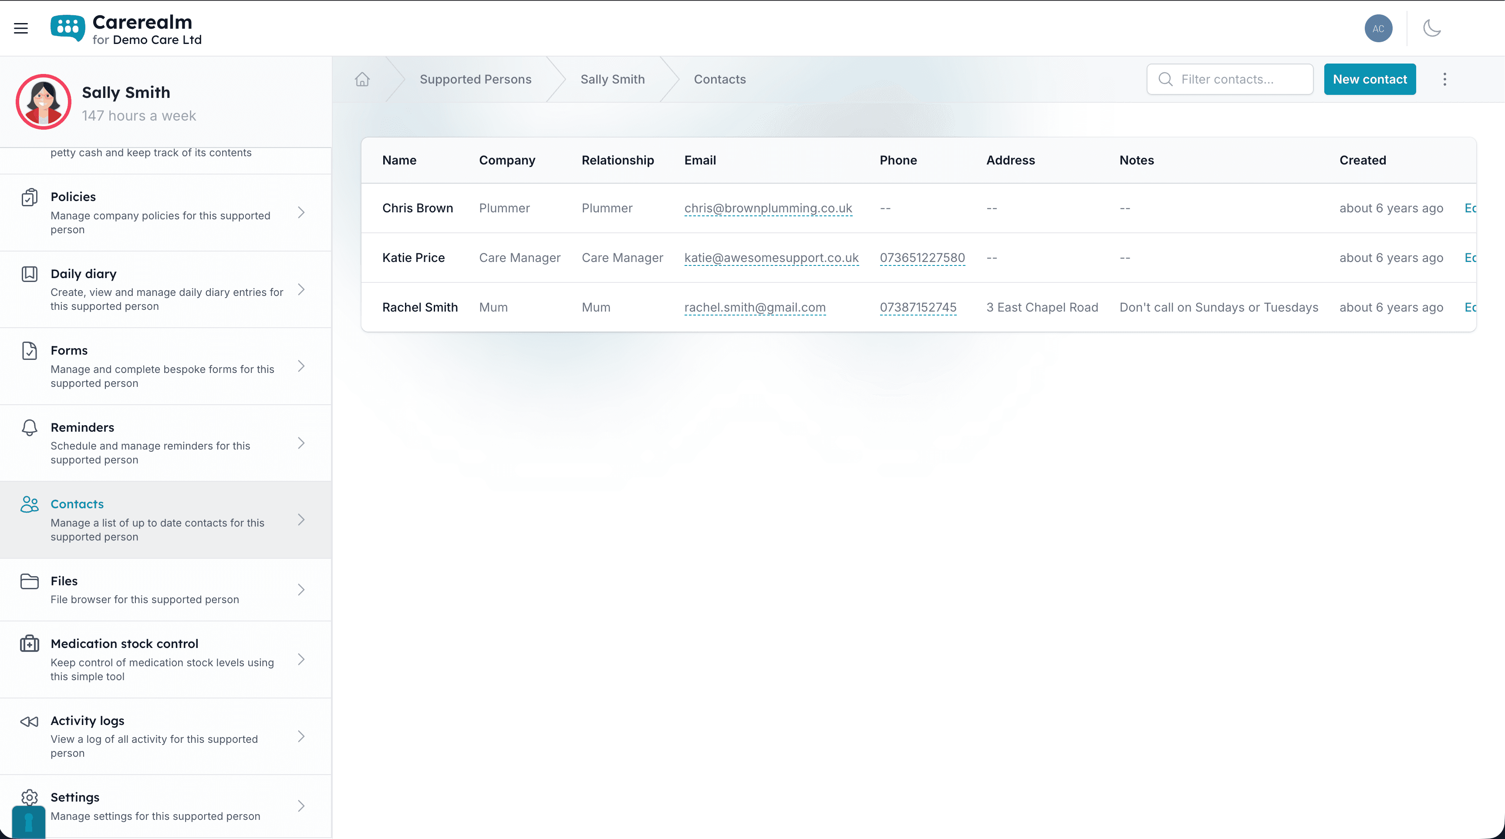Expand Settings section chevron
This screenshot has height=839, width=1505.
click(301, 806)
